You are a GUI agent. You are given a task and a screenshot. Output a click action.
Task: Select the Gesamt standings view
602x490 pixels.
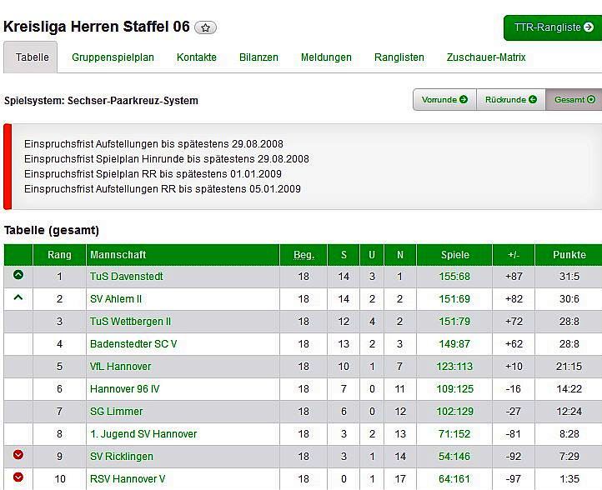click(x=574, y=100)
